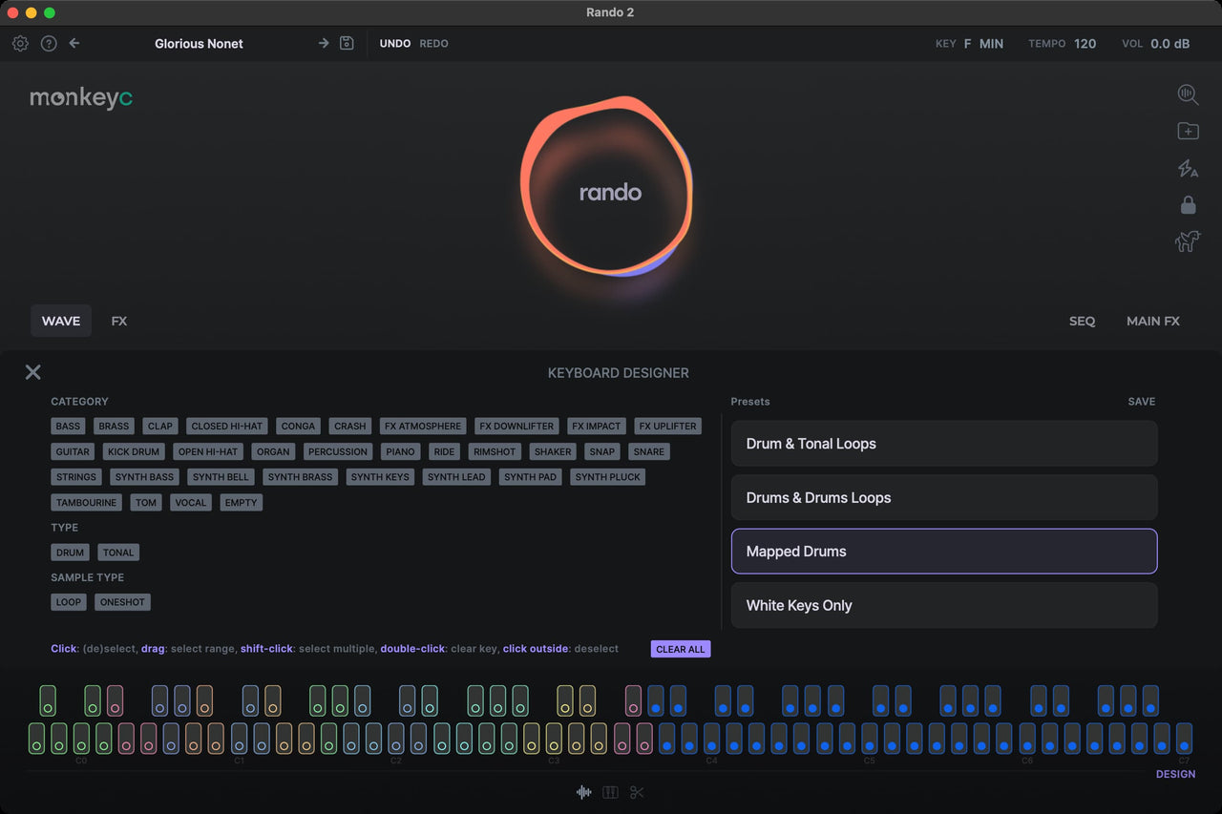The height and width of the screenshot is (814, 1222).
Task: Go to next preset with right arrow
Action: tap(324, 43)
